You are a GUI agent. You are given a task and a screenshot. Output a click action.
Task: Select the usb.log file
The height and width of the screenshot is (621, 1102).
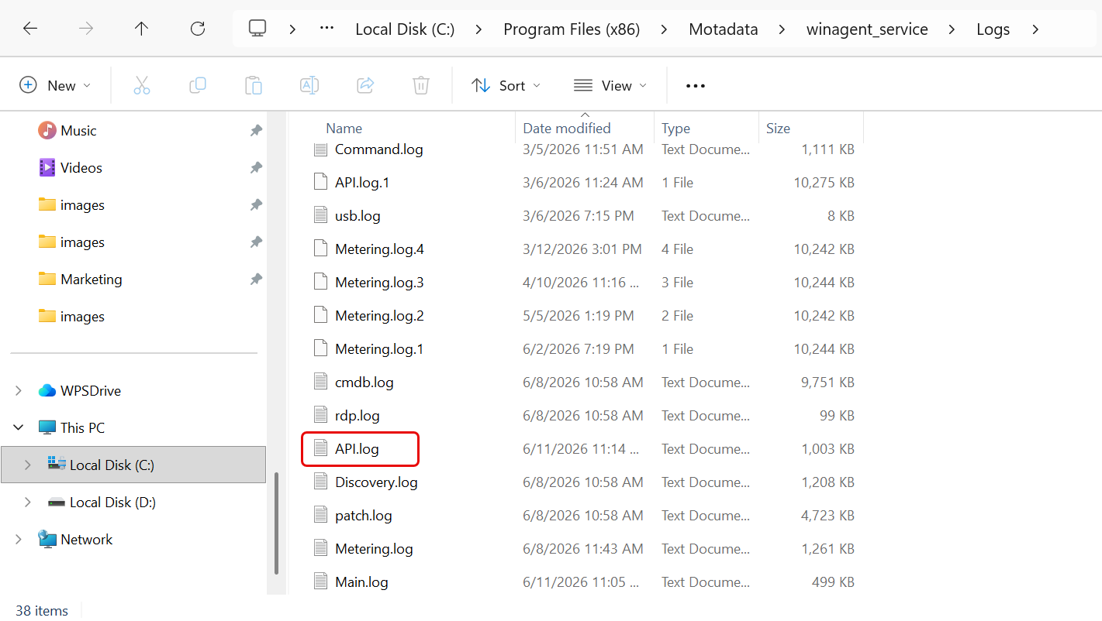358,216
